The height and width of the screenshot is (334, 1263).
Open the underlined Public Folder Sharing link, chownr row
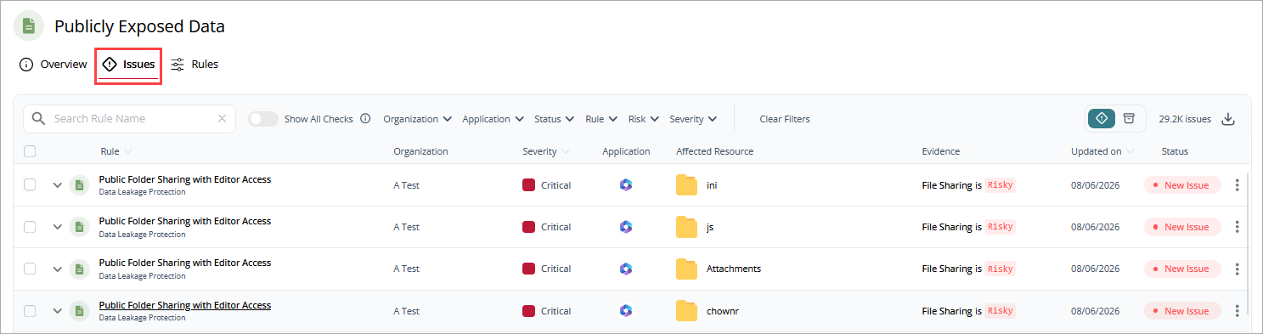tap(185, 305)
